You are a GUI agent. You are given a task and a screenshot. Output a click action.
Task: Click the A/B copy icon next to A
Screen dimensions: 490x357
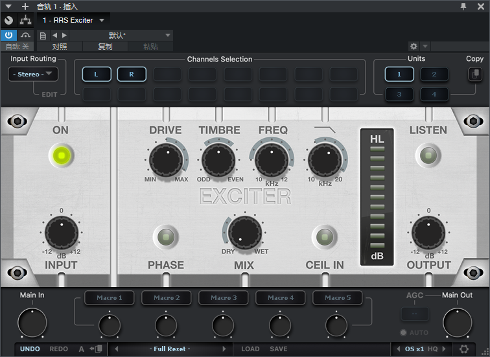[x=96, y=349]
